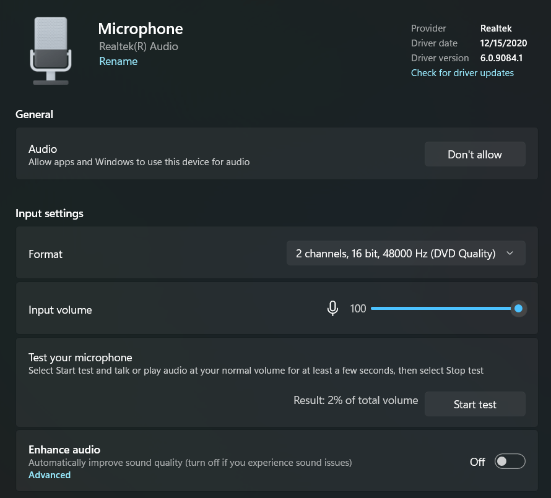Click the Microphone page title
The height and width of the screenshot is (498, 551).
141,29
